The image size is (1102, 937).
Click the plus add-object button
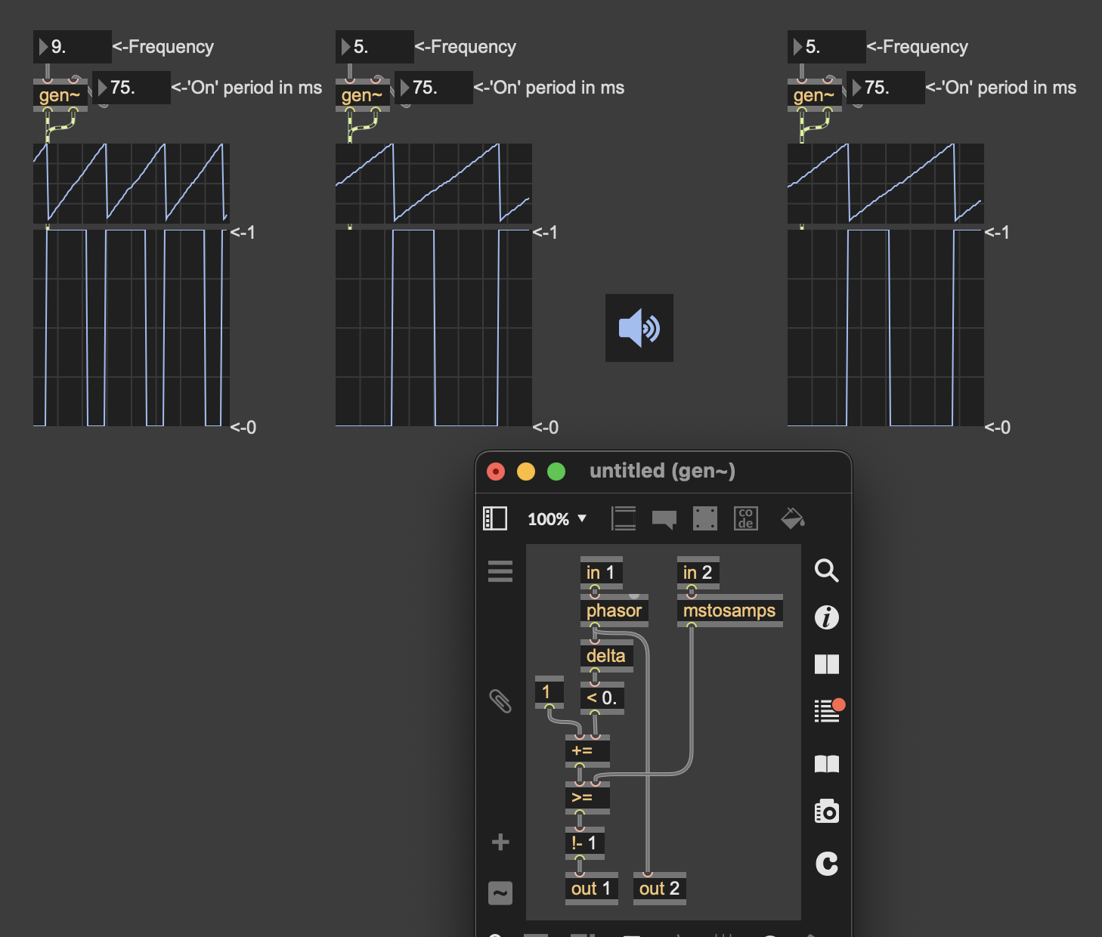coord(500,842)
